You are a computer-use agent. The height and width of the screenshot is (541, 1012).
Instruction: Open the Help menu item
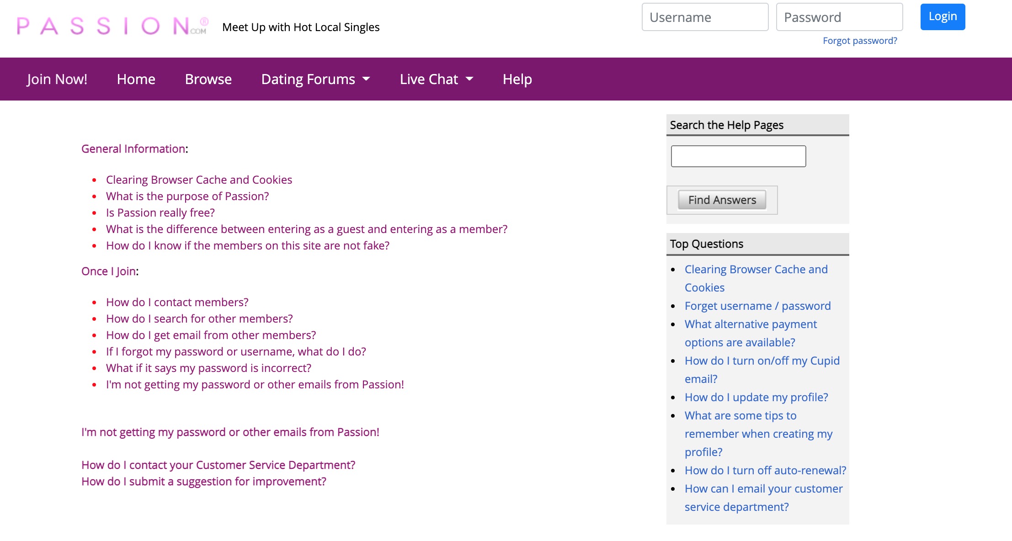pyautogui.click(x=517, y=79)
